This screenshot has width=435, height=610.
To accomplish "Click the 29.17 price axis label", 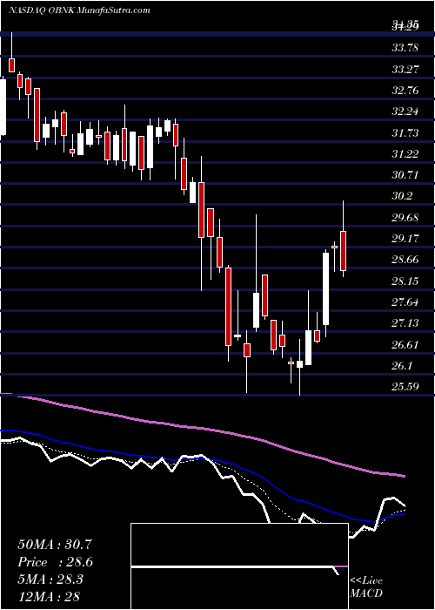I will pos(405,239).
